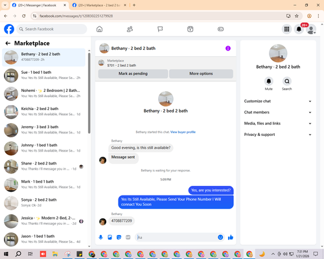Open the Chrome profile icon
Image resolution: width=324 pixels, height=259 pixels.
[309, 16]
